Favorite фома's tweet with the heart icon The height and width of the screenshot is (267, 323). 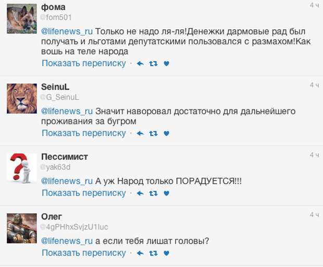point(167,64)
